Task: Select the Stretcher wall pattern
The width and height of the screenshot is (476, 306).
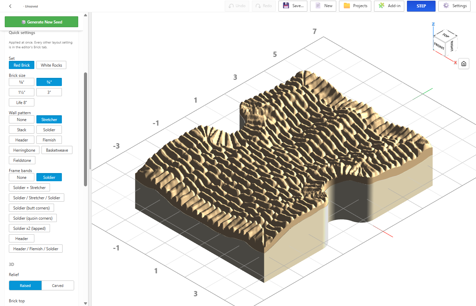Action: pyautogui.click(x=49, y=120)
